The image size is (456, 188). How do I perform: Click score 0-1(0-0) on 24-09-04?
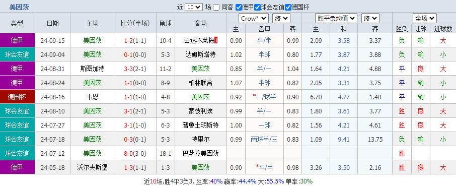point(135,55)
